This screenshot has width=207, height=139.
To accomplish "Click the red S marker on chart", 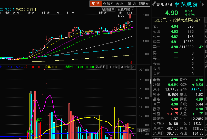I will click(131, 62).
